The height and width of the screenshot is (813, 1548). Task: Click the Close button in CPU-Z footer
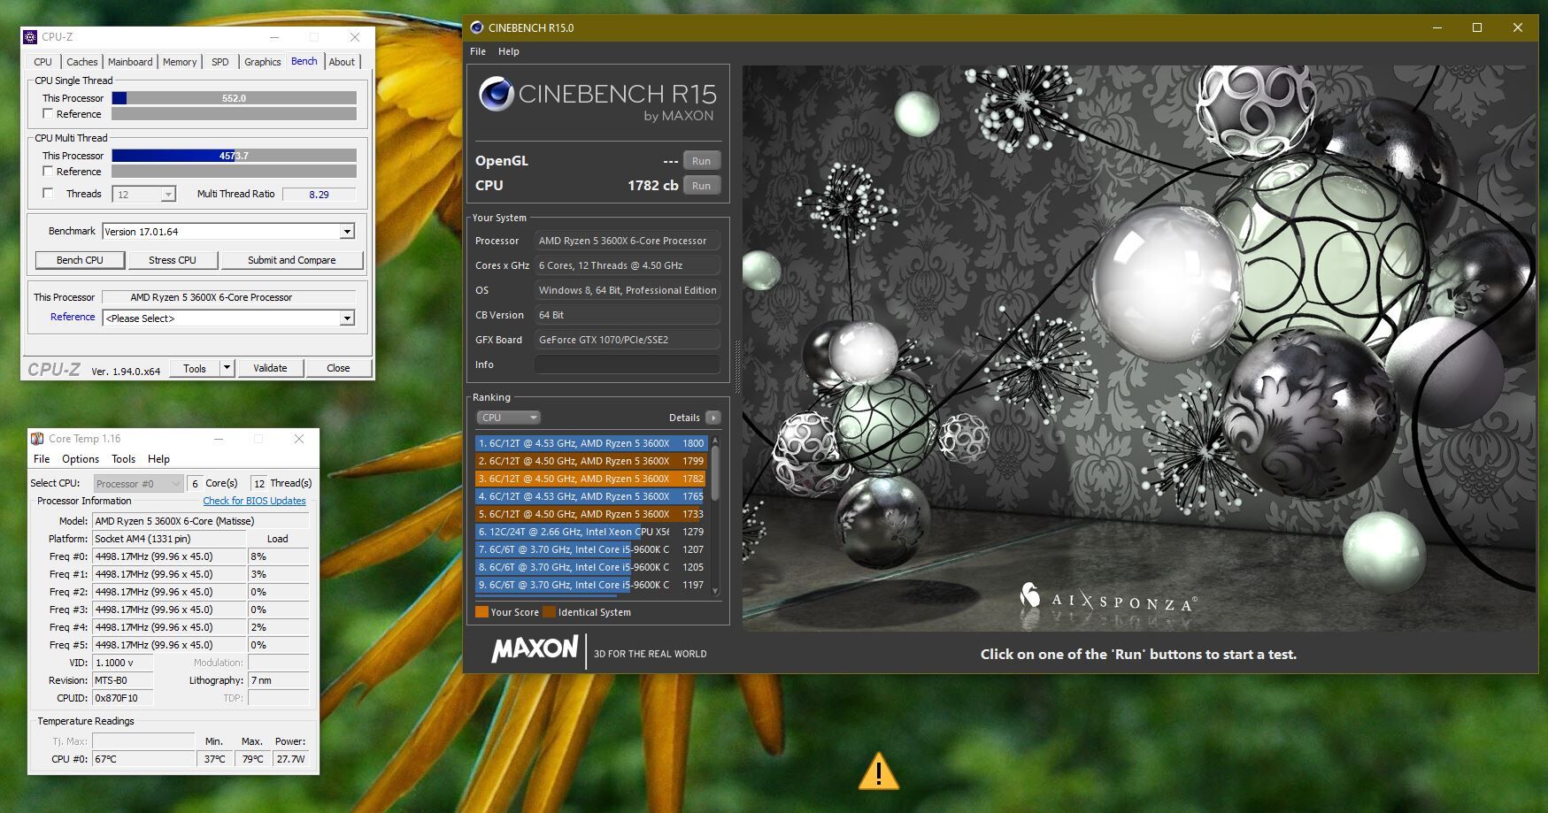tap(338, 368)
